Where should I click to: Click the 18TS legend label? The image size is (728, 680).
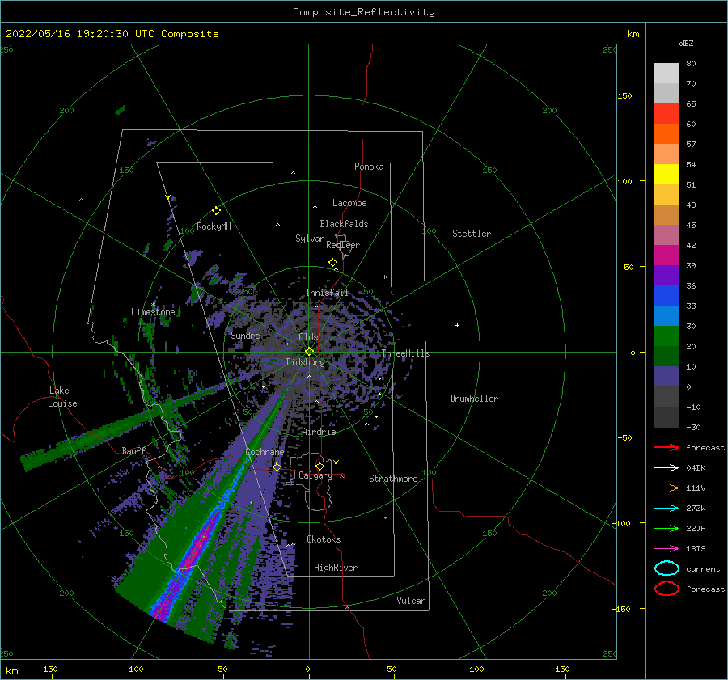696,549
